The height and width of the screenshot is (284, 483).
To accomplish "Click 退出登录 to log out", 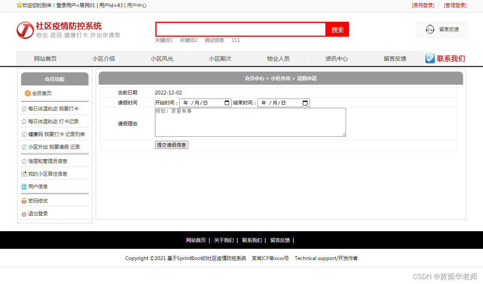I will point(38,214).
